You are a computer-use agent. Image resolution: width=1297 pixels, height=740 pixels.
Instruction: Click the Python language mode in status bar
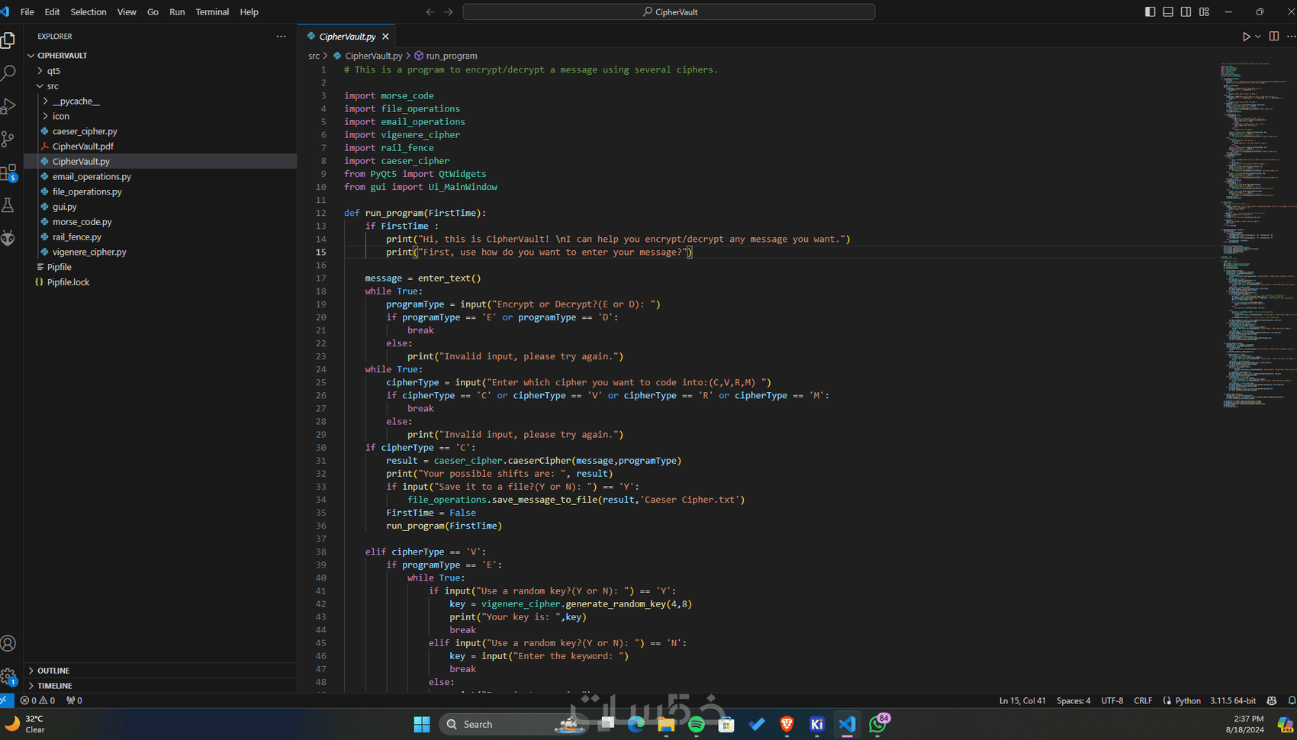click(x=1188, y=700)
